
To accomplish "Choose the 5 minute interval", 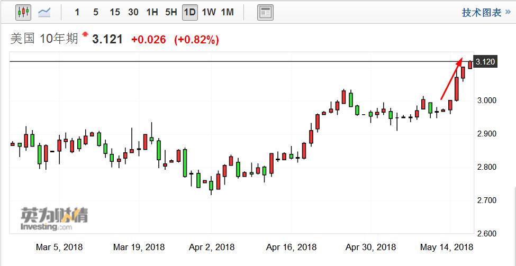I will pyautogui.click(x=96, y=13).
